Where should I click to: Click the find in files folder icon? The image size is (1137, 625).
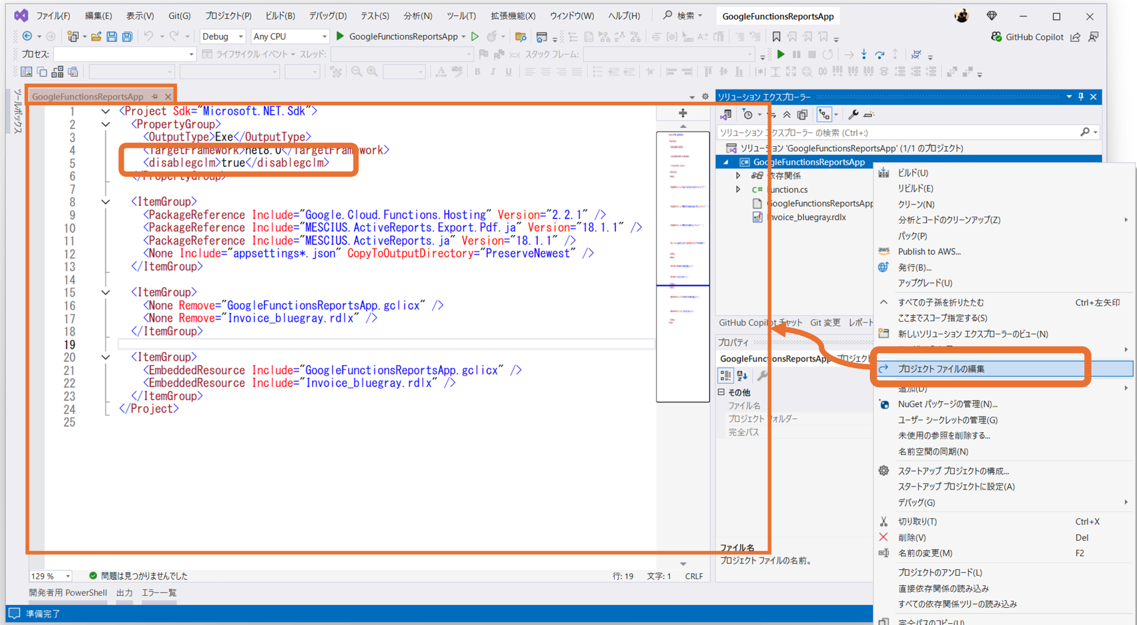(x=521, y=37)
